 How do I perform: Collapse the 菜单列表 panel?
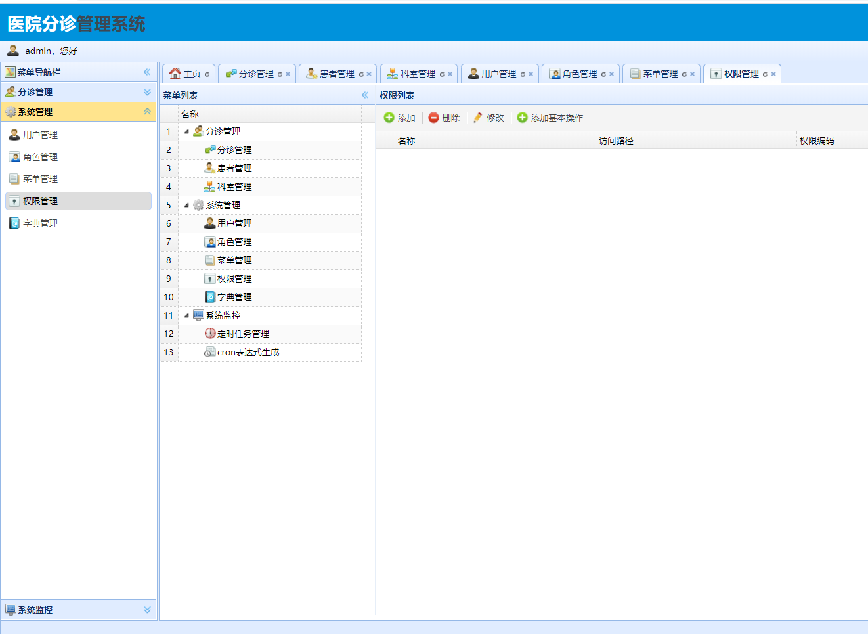point(365,95)
